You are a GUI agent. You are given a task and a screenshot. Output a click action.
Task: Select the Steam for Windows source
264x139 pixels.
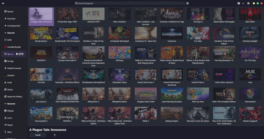point(14,96)
